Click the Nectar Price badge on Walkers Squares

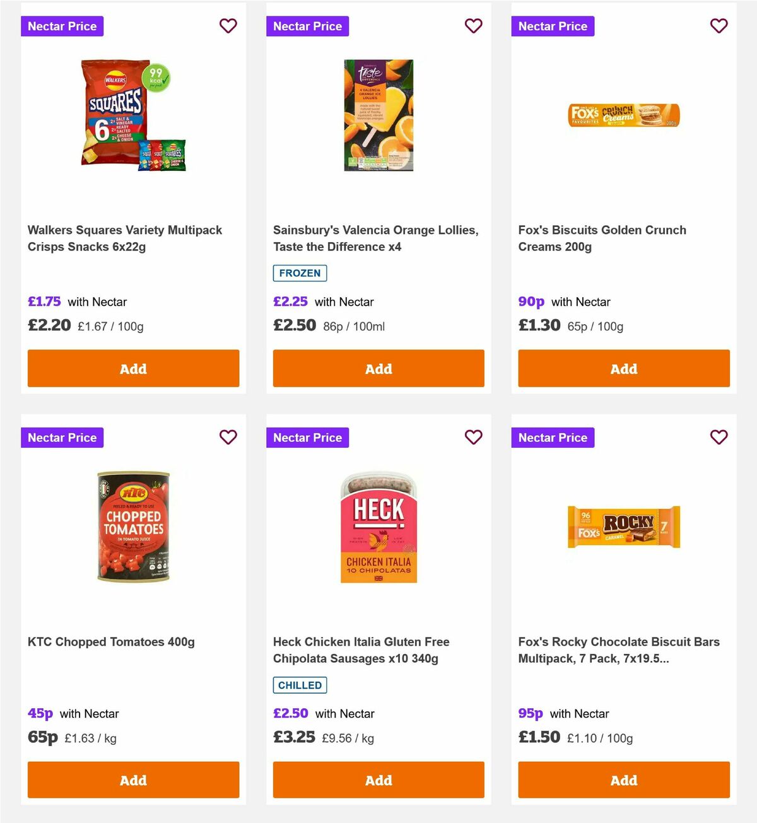(62, 26)
